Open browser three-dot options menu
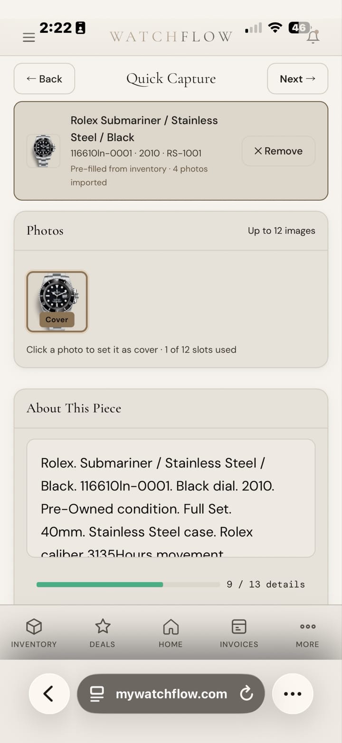342x743 pixels. [x=292, y=694]
